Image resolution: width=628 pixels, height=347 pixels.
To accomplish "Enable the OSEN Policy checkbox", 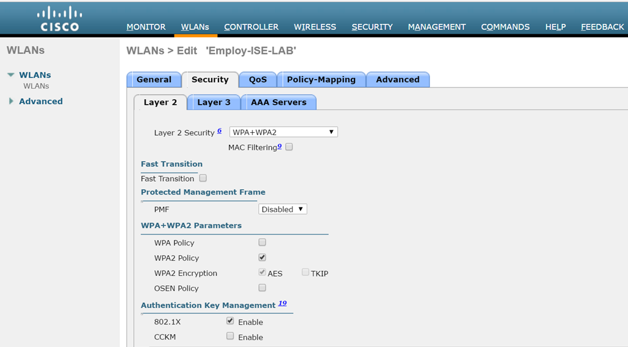I will pyautogui.click(x=263, y=288).
